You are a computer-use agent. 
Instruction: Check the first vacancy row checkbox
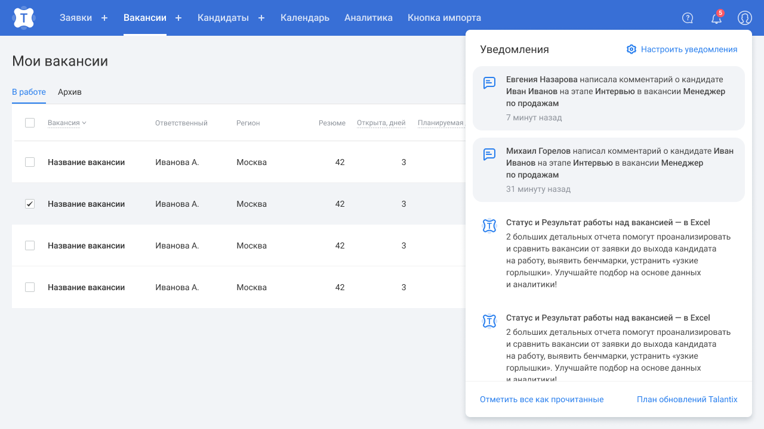pyautogui.click(x=30, y=162)
